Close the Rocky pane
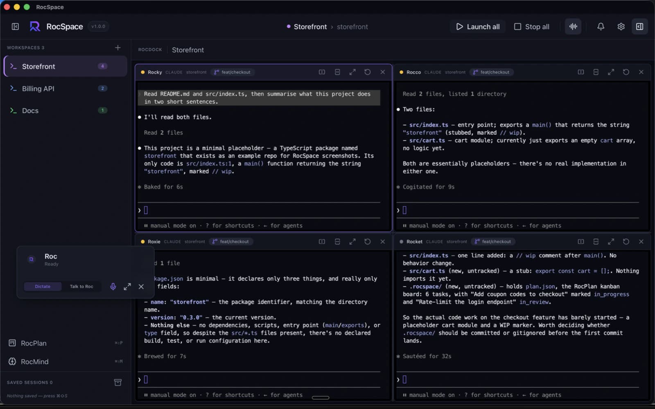The image size is (655, 409). coord(382,72)
